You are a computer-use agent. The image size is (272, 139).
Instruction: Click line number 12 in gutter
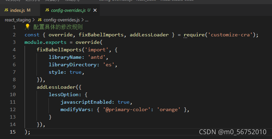[13, 109]
